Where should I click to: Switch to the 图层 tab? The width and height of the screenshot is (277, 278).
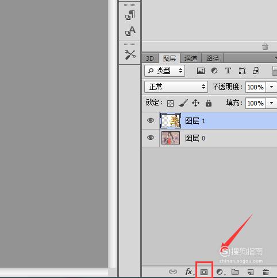170,58
